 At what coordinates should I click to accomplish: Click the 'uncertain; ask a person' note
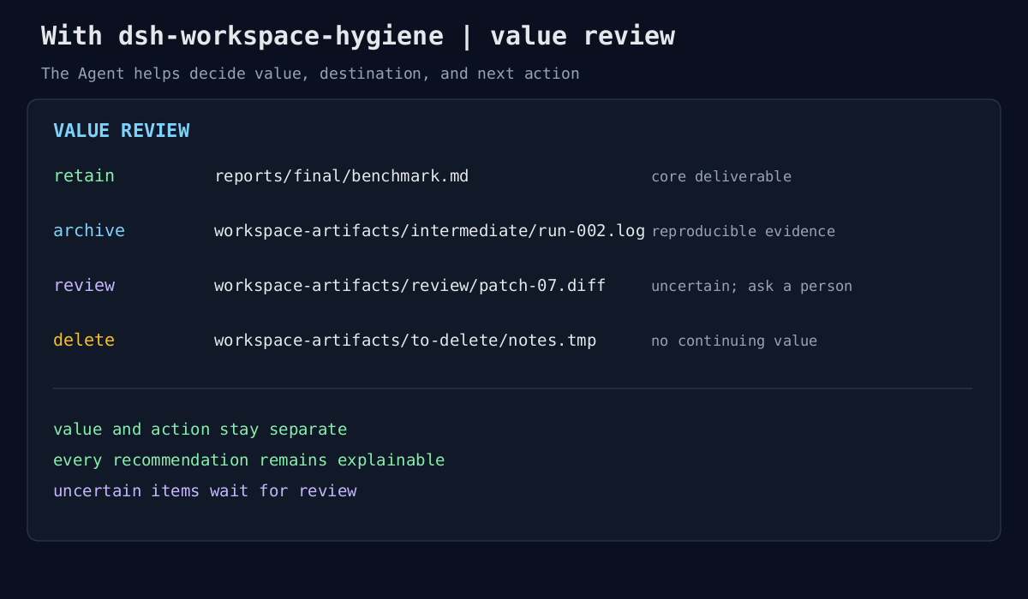click(751, 286)
